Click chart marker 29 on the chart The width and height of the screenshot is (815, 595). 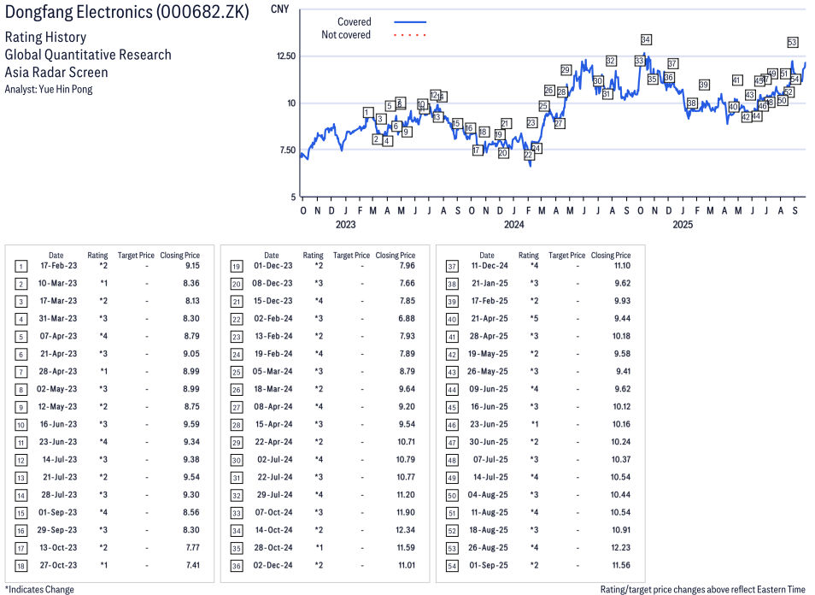566,70
